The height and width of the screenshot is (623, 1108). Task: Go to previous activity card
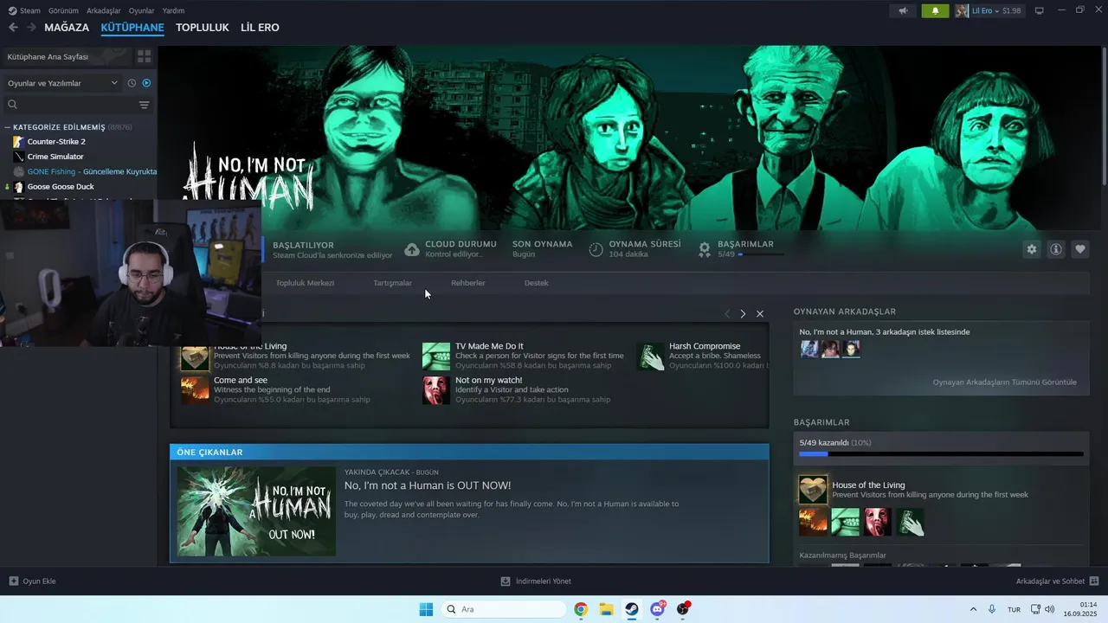coord(727,313)
